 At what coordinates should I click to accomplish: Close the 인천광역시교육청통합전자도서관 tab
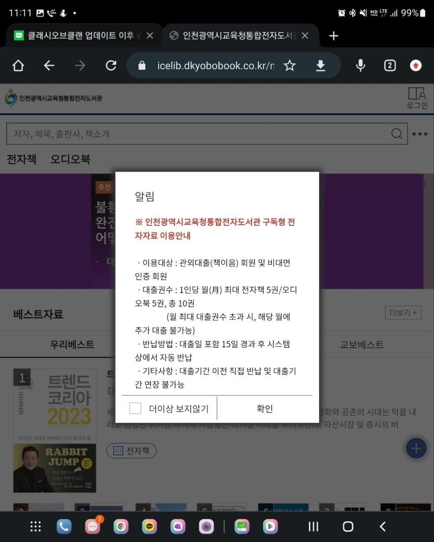[305, 36]
